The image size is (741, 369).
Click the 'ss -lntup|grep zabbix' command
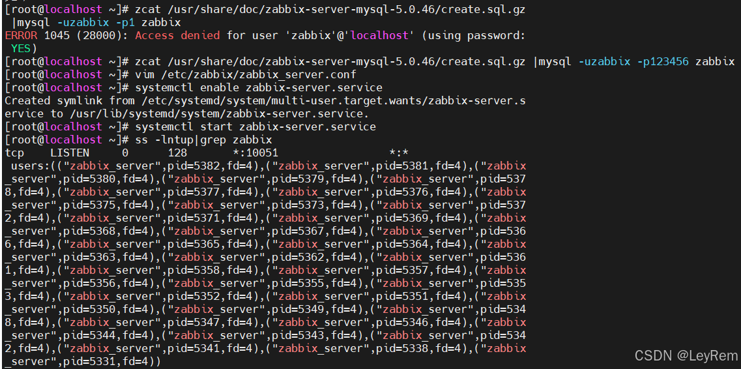tap(204, 140)
